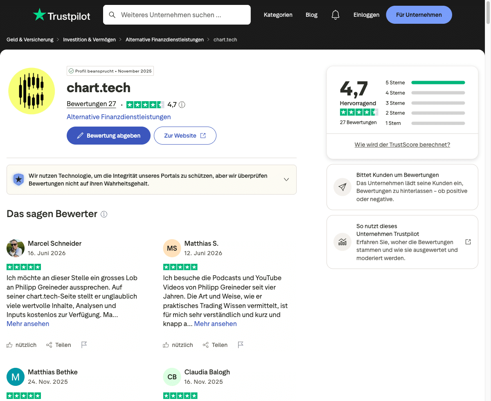The width and height of the screenshot is (491, 401).
Task: Click the shield star integrity icon
Action: [x=18, y=179]
